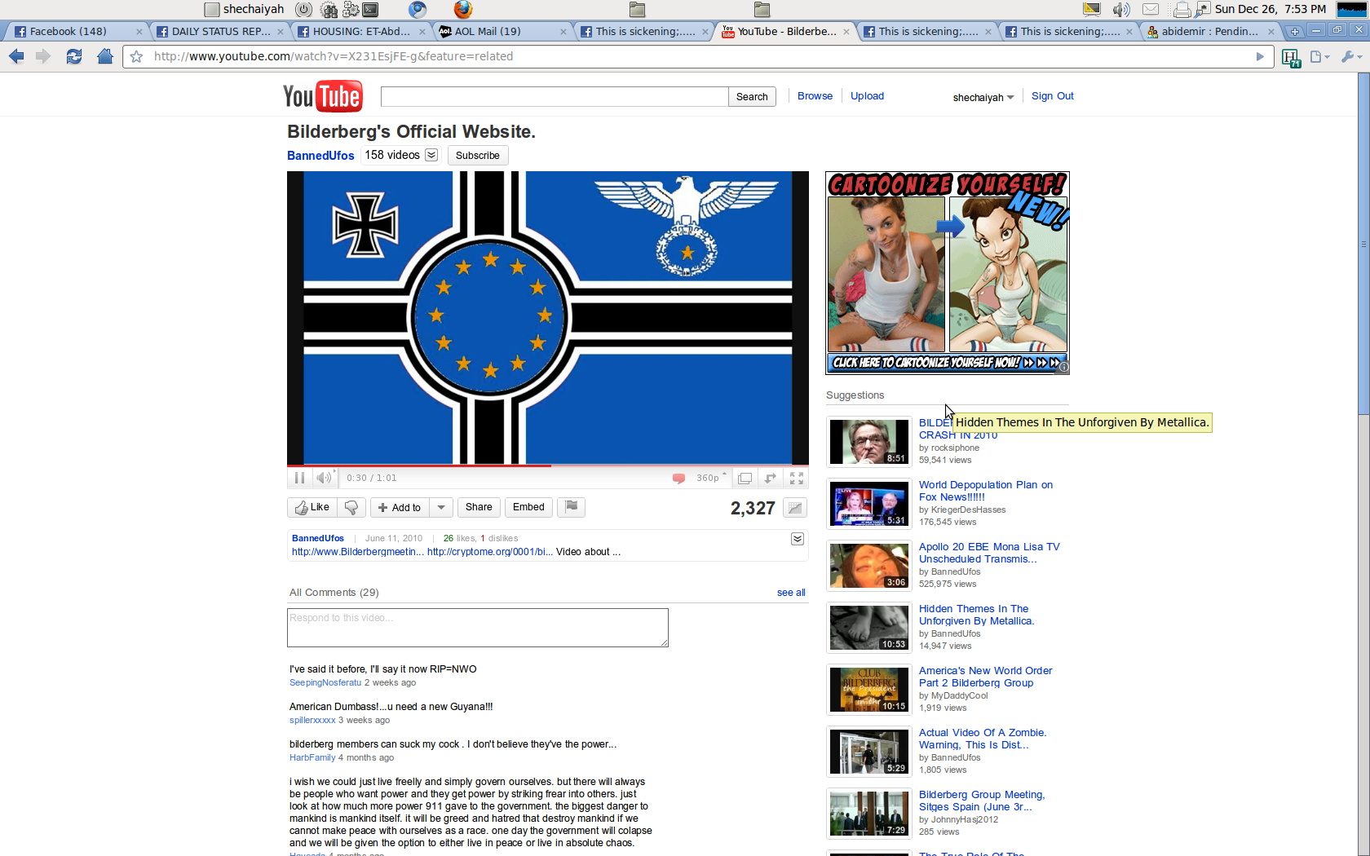
Task: Open Bilderberg Group Meeting Sitges link
Action: (982, 801)
